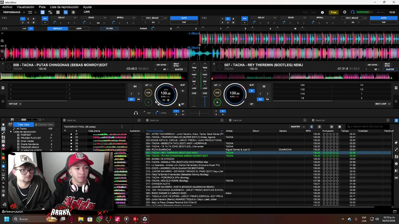Zoom in the waveform with magnifier icon
Screen dimensions: 399x224
tap(2, 41)
